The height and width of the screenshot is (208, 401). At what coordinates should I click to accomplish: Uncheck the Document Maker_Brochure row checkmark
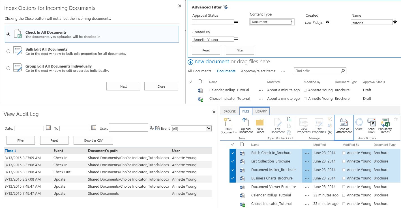[x=233, y=170]
